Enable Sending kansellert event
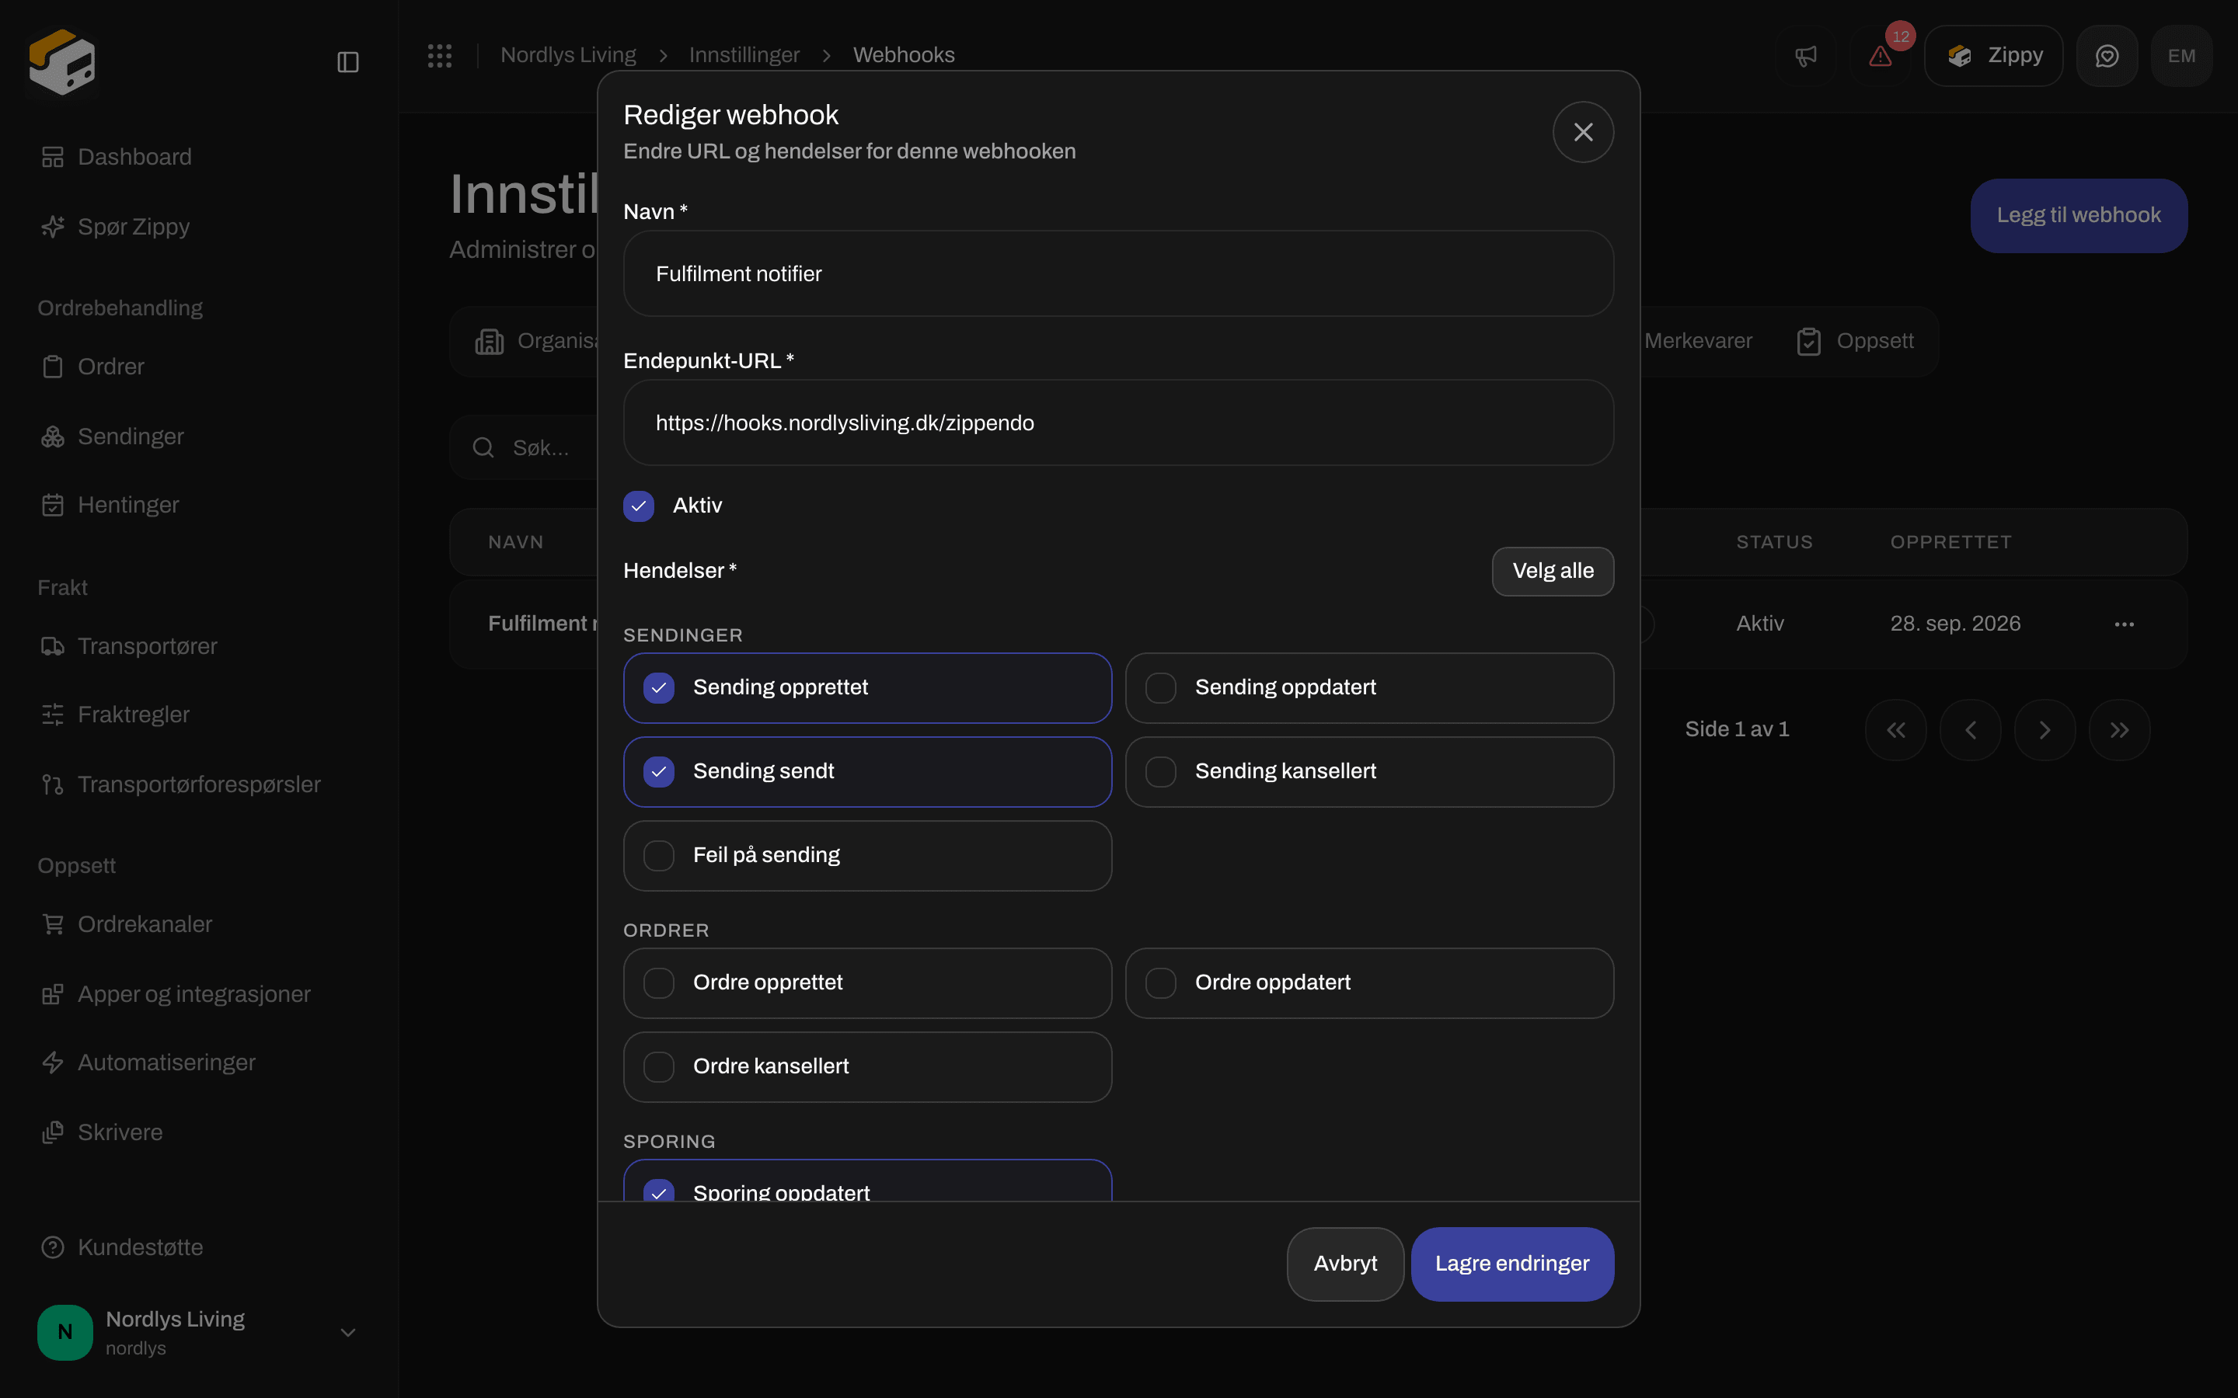This screenshot has width=2238, height=1398. click(x=1368, y=772)
